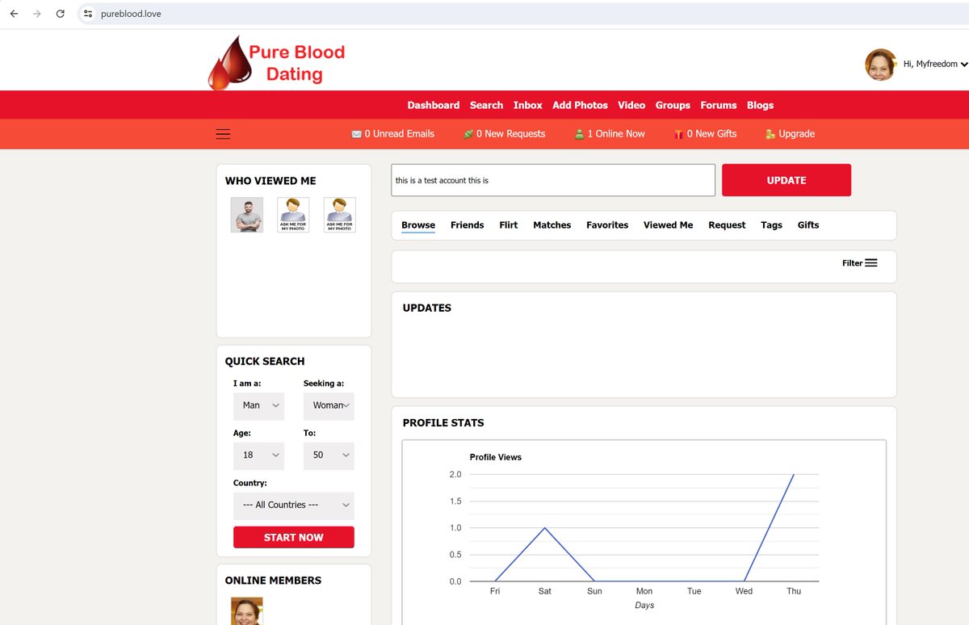Open Add Photos menu item

point(580,105)
